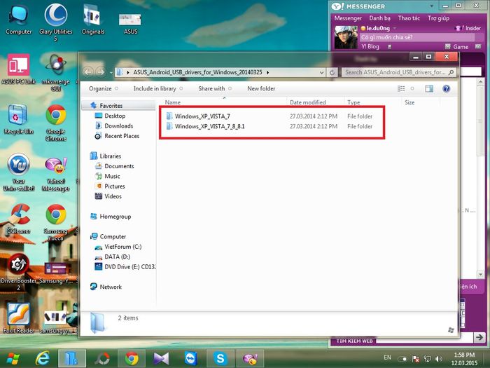Select DATA (D:) drive
This screenshot has width=490, height=368.
pos(113,257)
